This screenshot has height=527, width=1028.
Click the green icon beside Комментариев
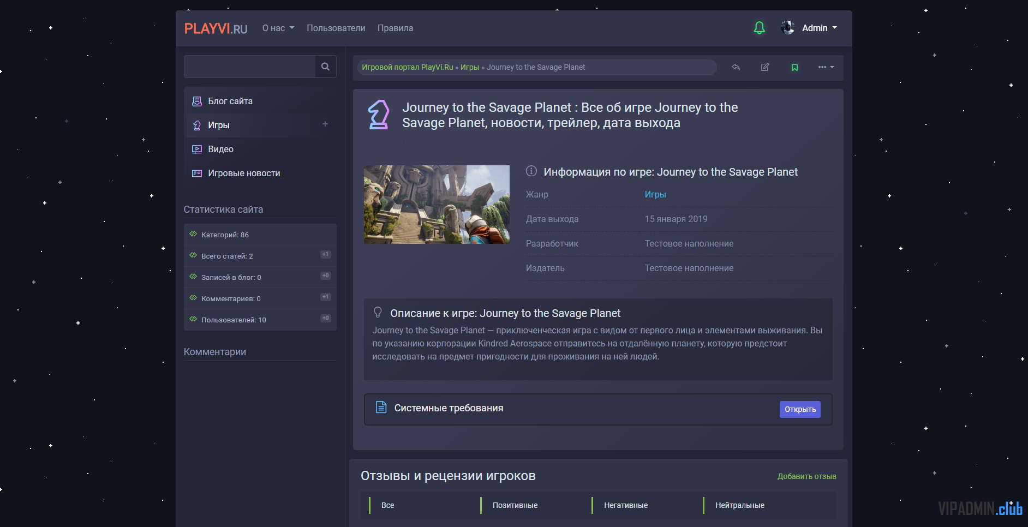(193, 298)
